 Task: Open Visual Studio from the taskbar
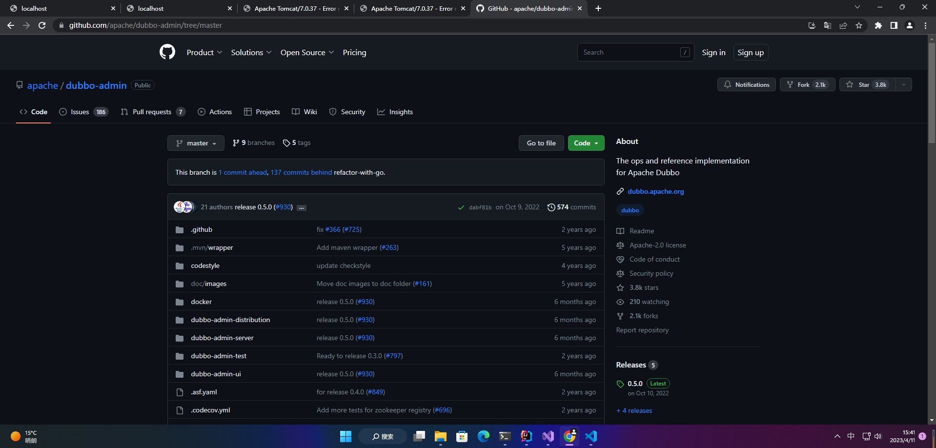point(548,436)
